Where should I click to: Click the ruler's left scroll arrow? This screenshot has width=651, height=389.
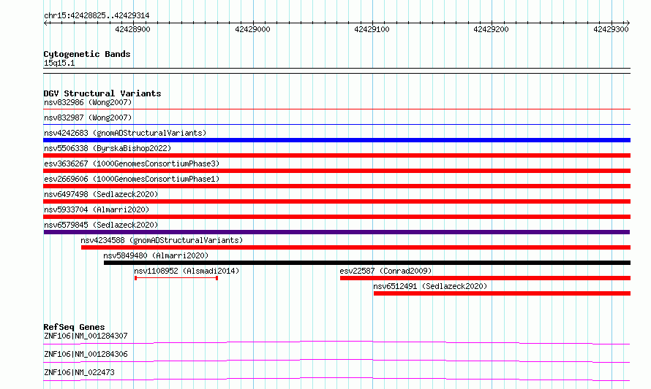46,23
